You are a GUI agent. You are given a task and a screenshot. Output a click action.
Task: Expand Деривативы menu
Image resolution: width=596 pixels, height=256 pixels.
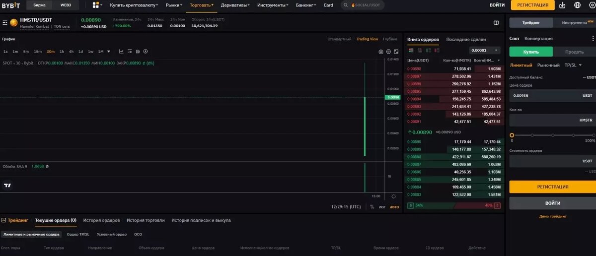(x=236, y=5)
